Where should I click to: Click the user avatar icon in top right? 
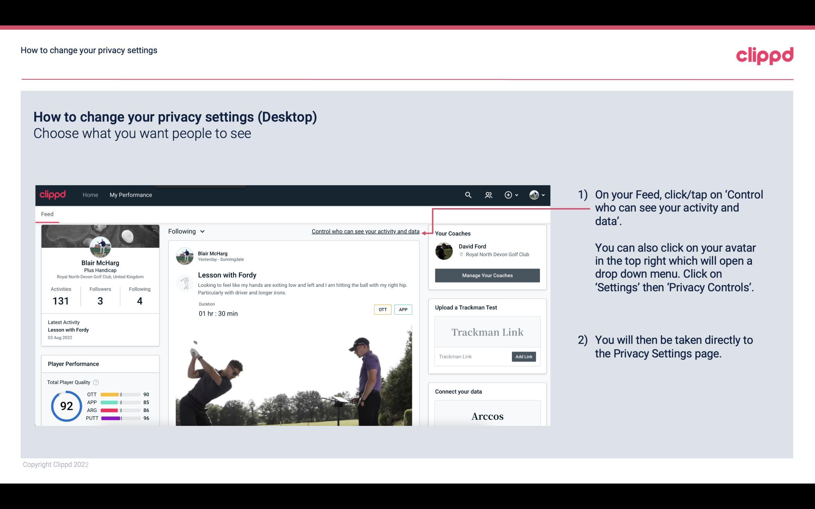point(534,195)
